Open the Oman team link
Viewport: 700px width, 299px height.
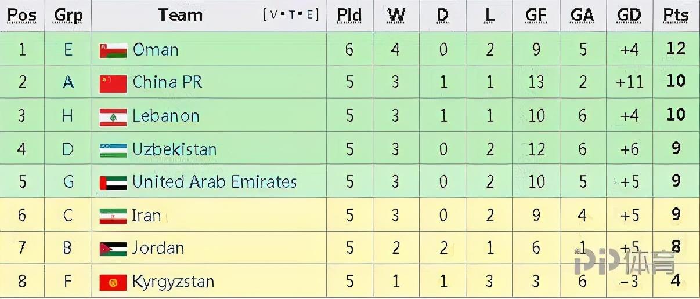156,50
